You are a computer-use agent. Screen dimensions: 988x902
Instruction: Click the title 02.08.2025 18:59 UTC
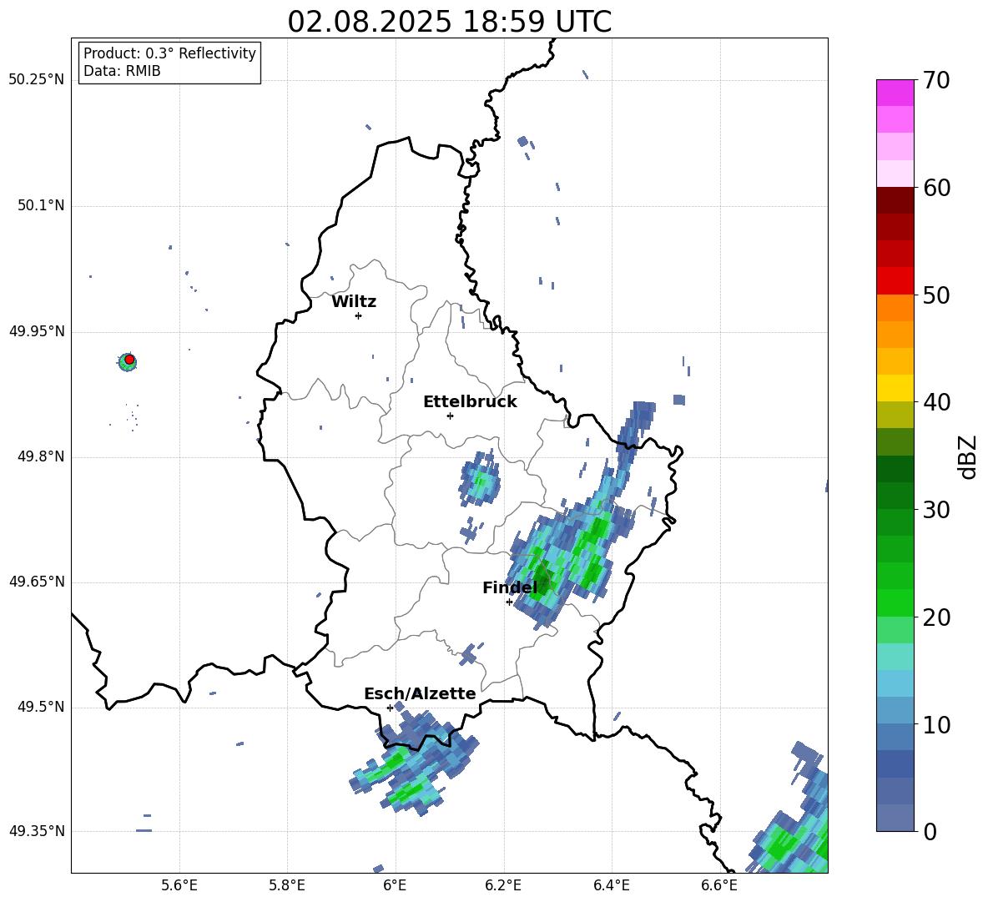pyautogui.click(x=449, y=22)
